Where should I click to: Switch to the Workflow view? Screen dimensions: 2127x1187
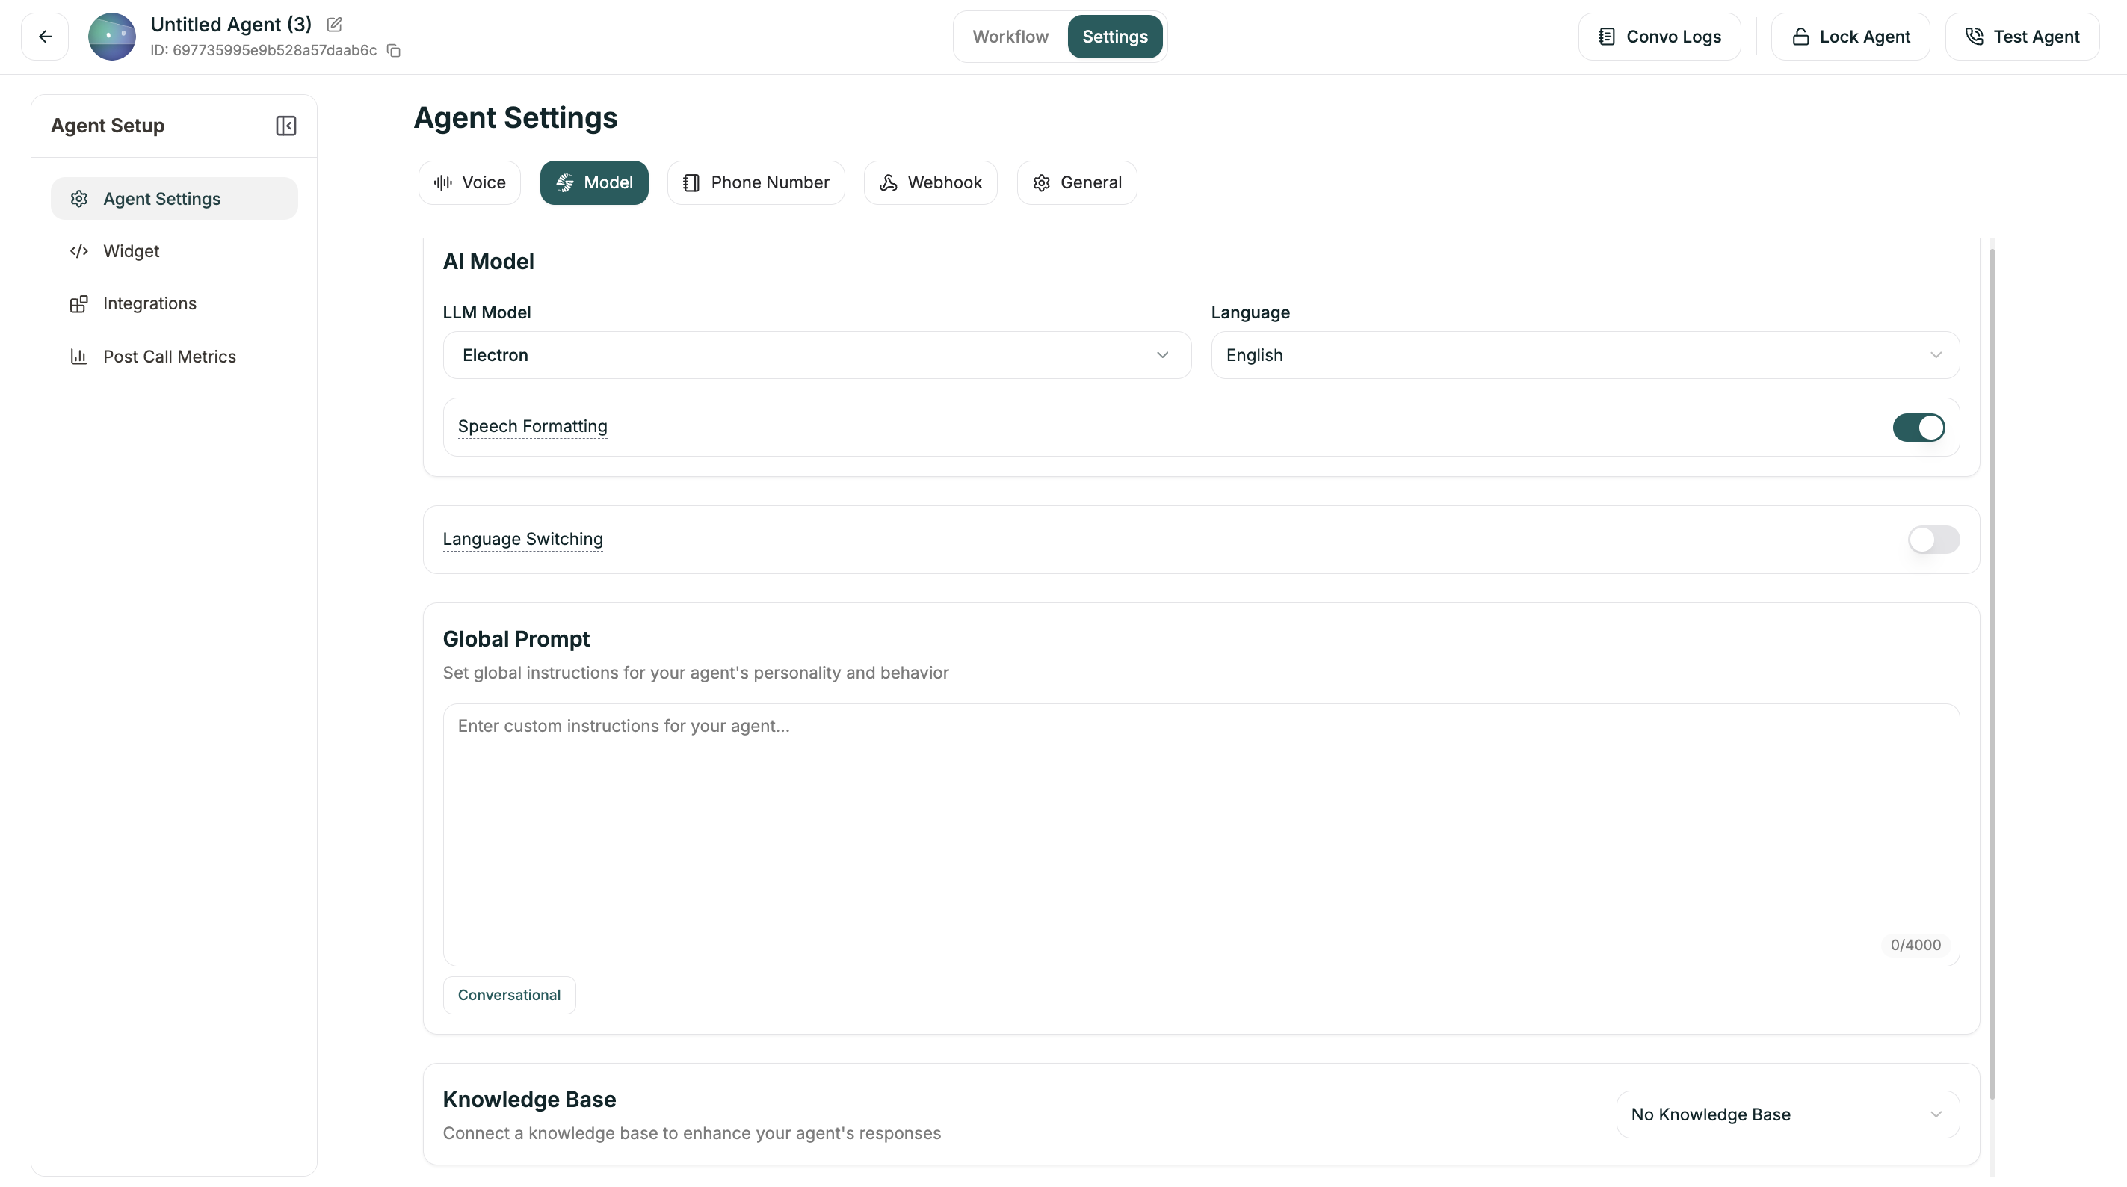click(1009, 37)
